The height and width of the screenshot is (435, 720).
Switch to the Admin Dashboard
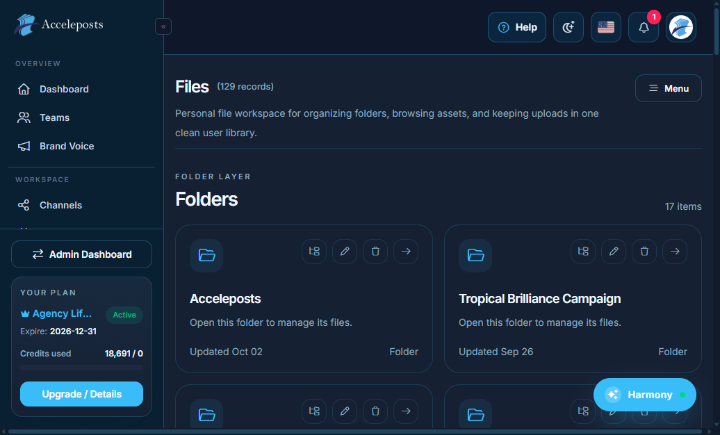(x=82, y=254)
